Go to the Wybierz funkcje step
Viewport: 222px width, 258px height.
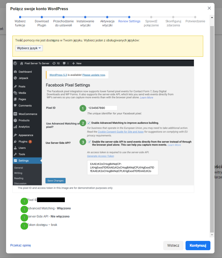coord(20,21)
